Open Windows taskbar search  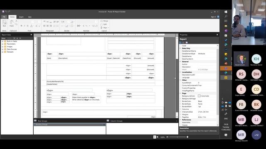[226, 17]
